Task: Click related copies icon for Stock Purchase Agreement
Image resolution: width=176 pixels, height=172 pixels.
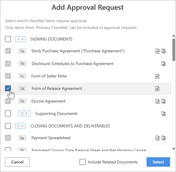Action: click(163, 51)
